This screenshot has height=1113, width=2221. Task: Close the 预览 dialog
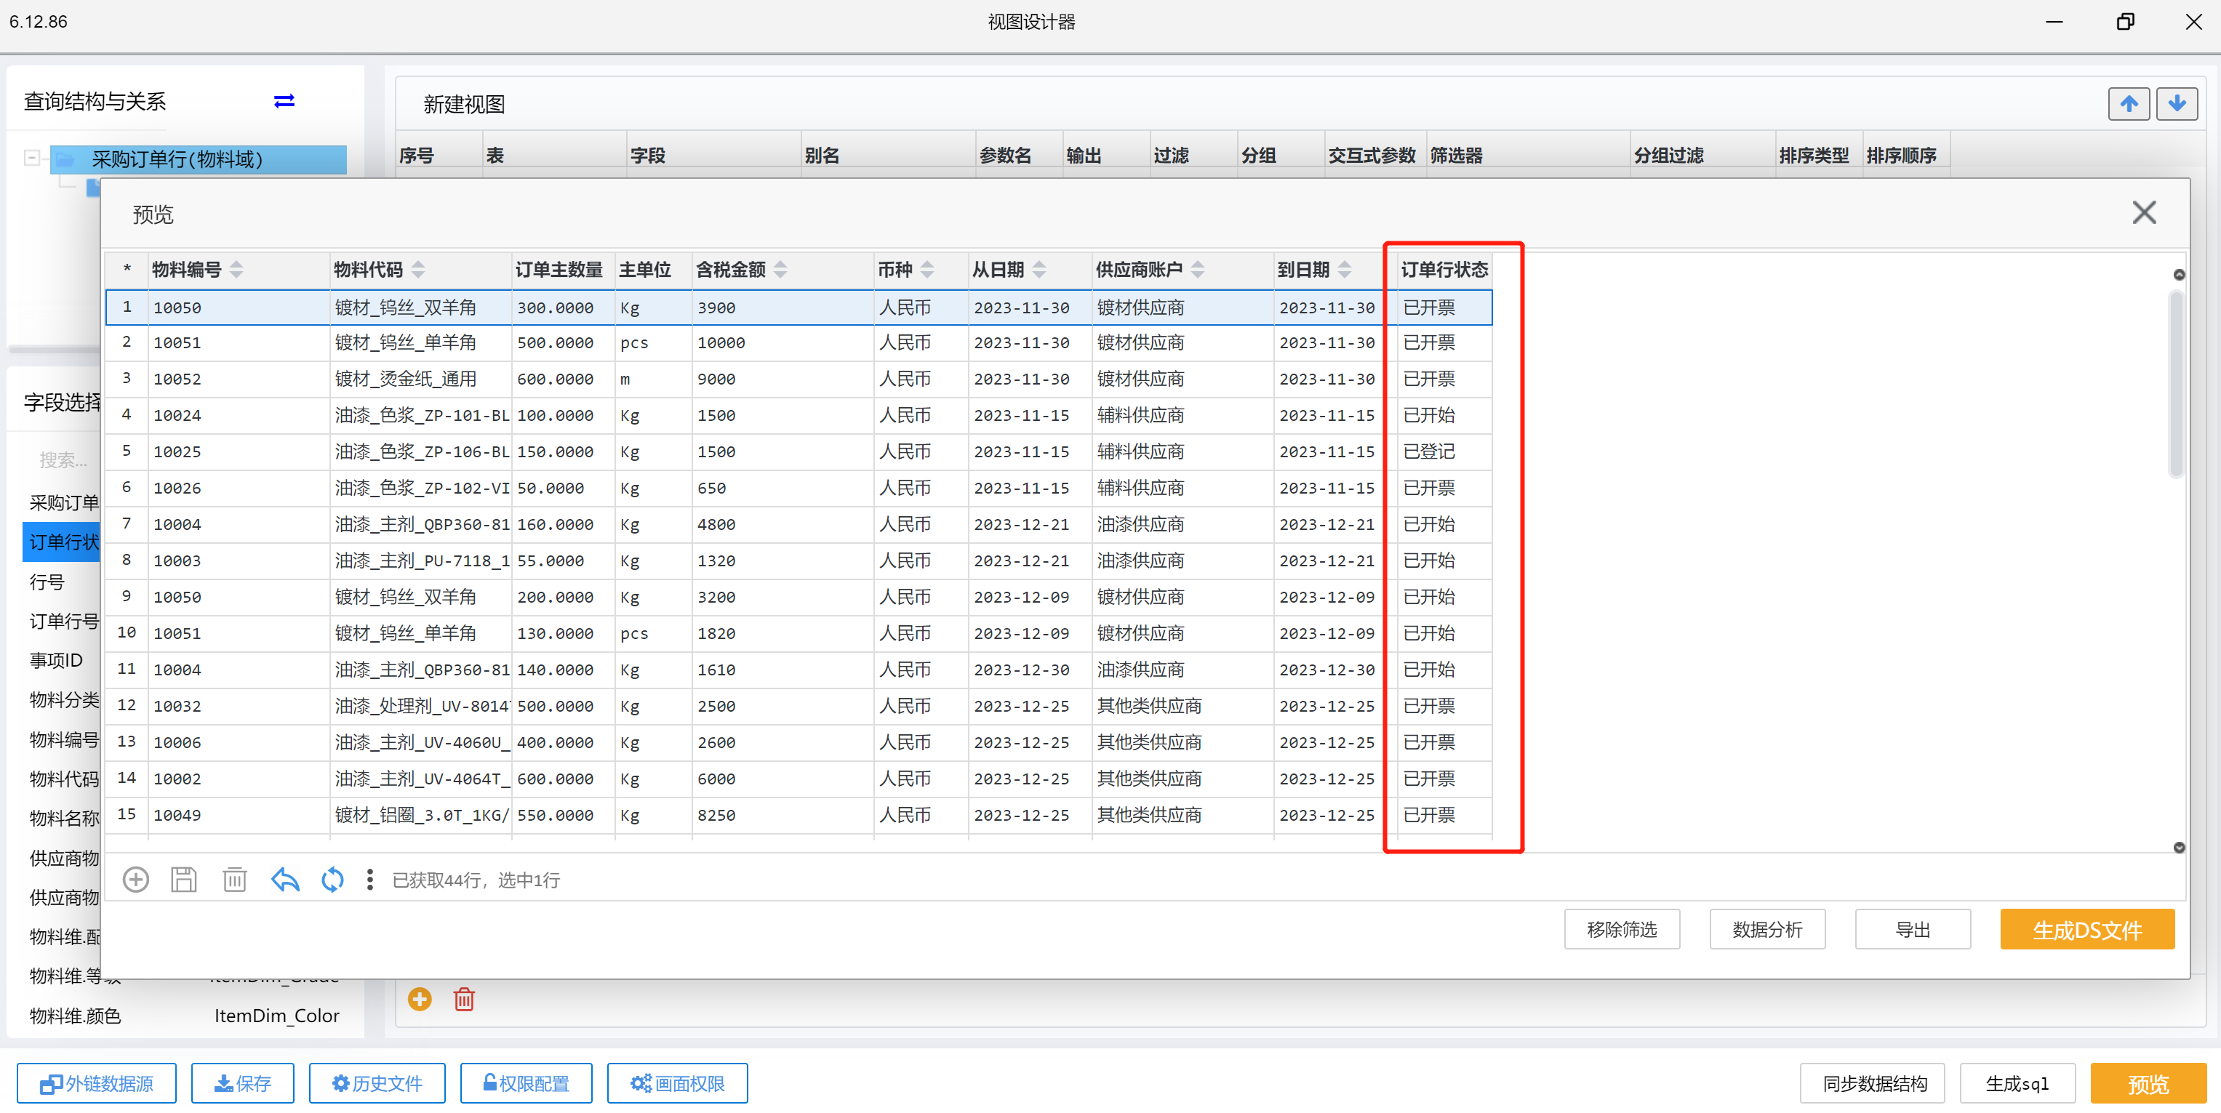coord(2143,212)
